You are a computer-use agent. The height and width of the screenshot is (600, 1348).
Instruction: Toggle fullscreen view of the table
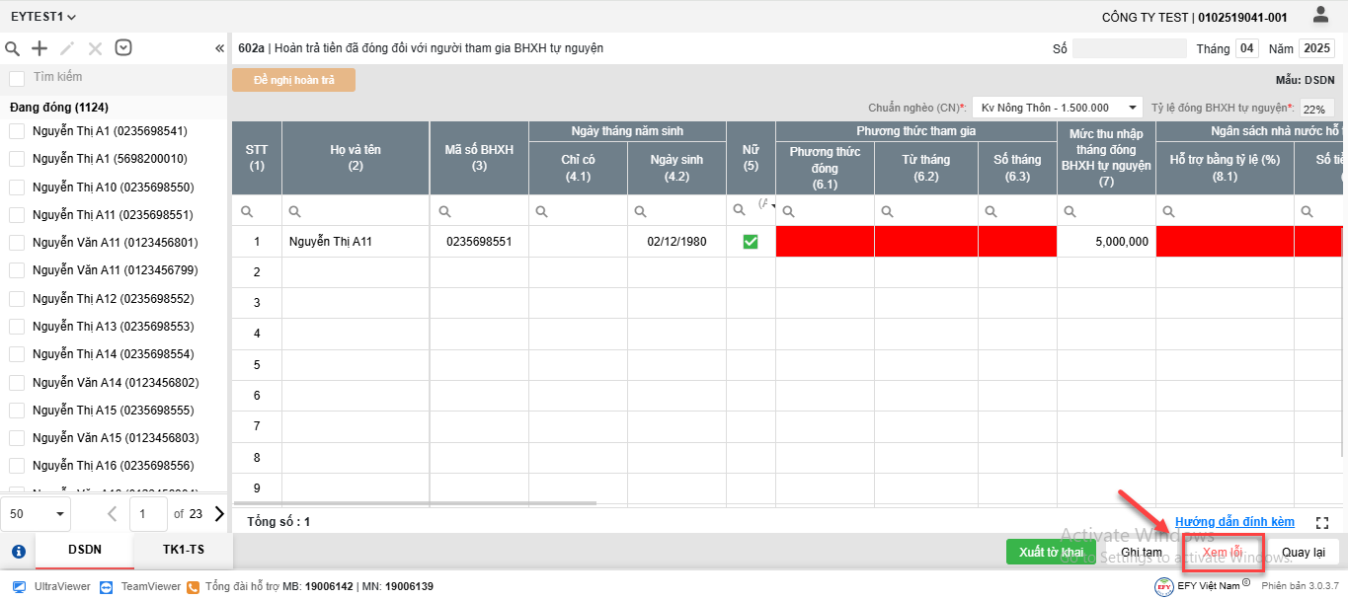[x=1323, y=522]
